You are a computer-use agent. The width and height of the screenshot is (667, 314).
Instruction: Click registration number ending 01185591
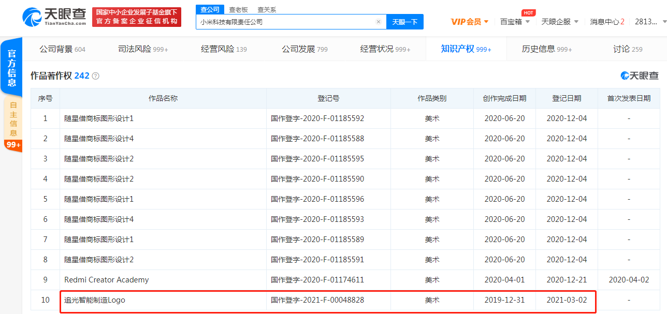317,260
